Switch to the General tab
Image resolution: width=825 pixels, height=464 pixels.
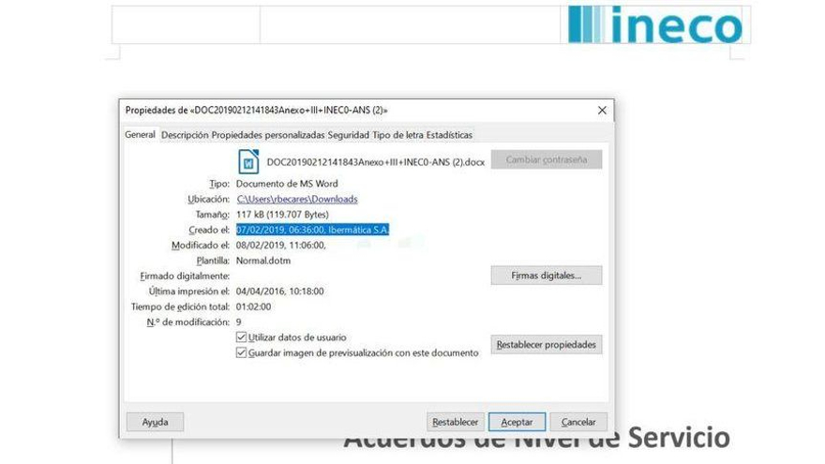pos(140,135)
